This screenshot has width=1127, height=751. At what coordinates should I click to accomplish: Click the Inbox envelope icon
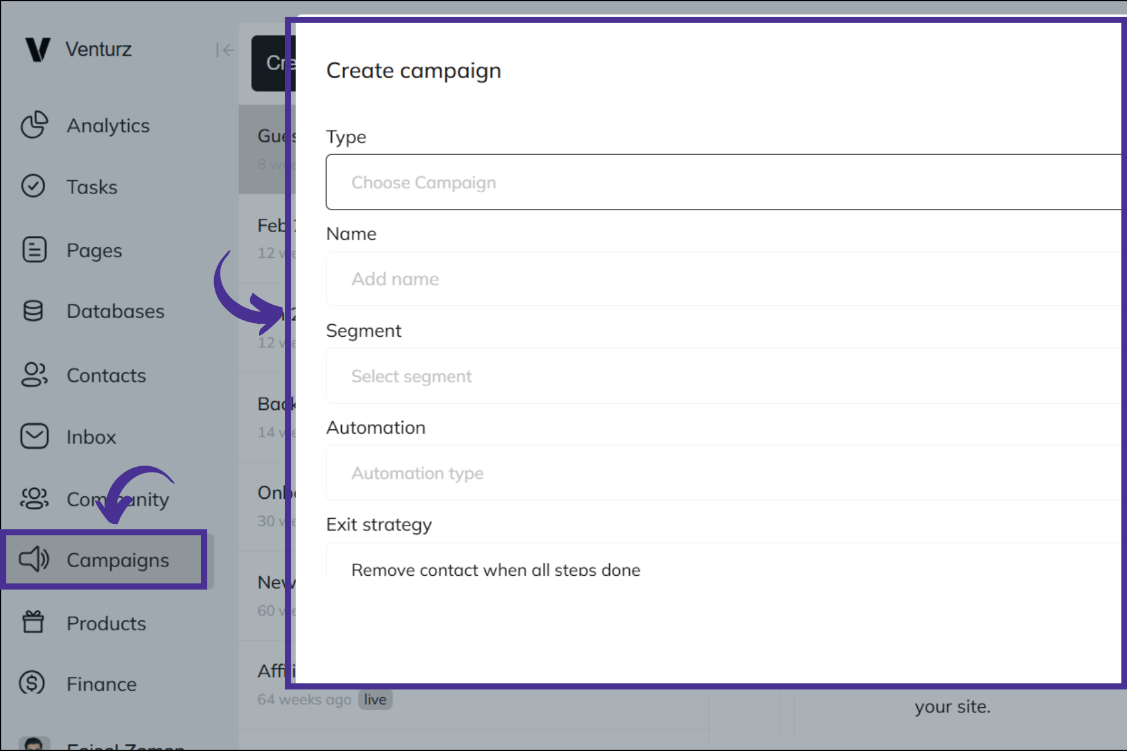(34, 436)
